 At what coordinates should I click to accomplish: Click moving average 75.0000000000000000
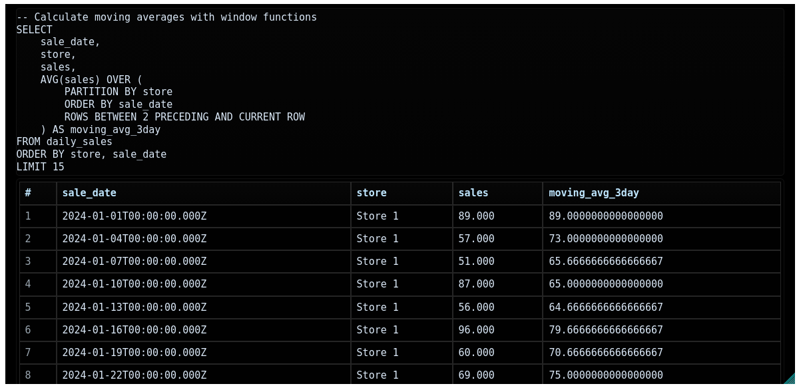coord(662,375)
